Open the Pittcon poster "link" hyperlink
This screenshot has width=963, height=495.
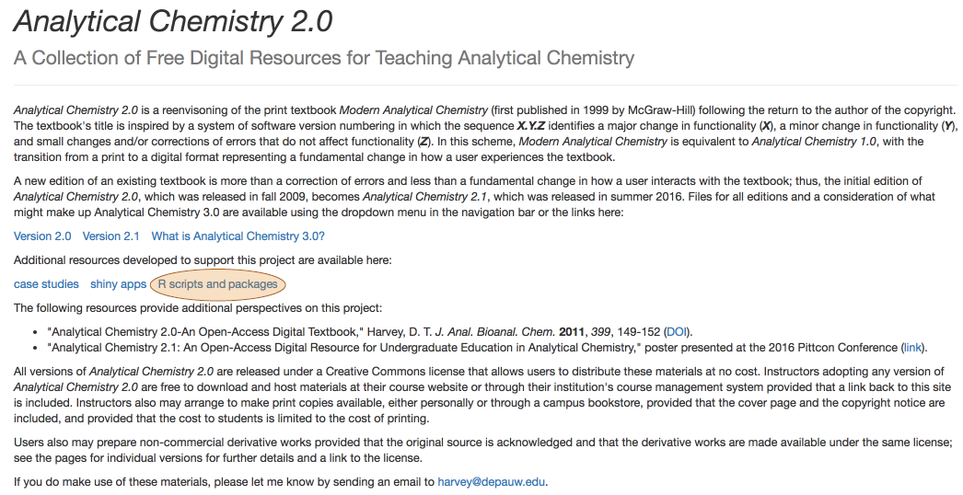[x=912, y=348]
